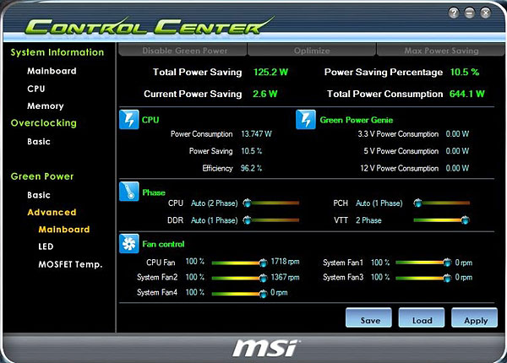This screenshot has width=507, height=363.
Task: Click Current Power Saving value 2.6 W
Action: [x=264, y=94]
